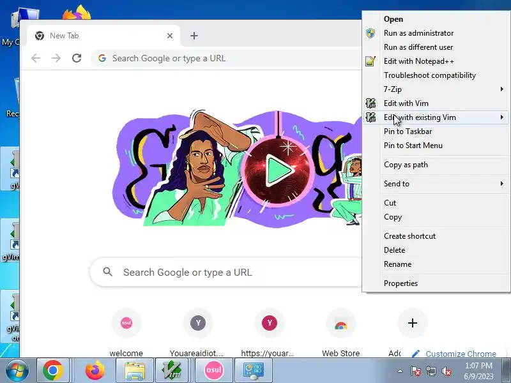Open the Windows Start button
The image size is (511, 383).
tap(17, 370)
